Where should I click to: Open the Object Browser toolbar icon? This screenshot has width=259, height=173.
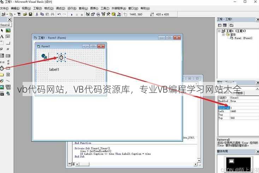pyautogui.click(x=103, y=14)
